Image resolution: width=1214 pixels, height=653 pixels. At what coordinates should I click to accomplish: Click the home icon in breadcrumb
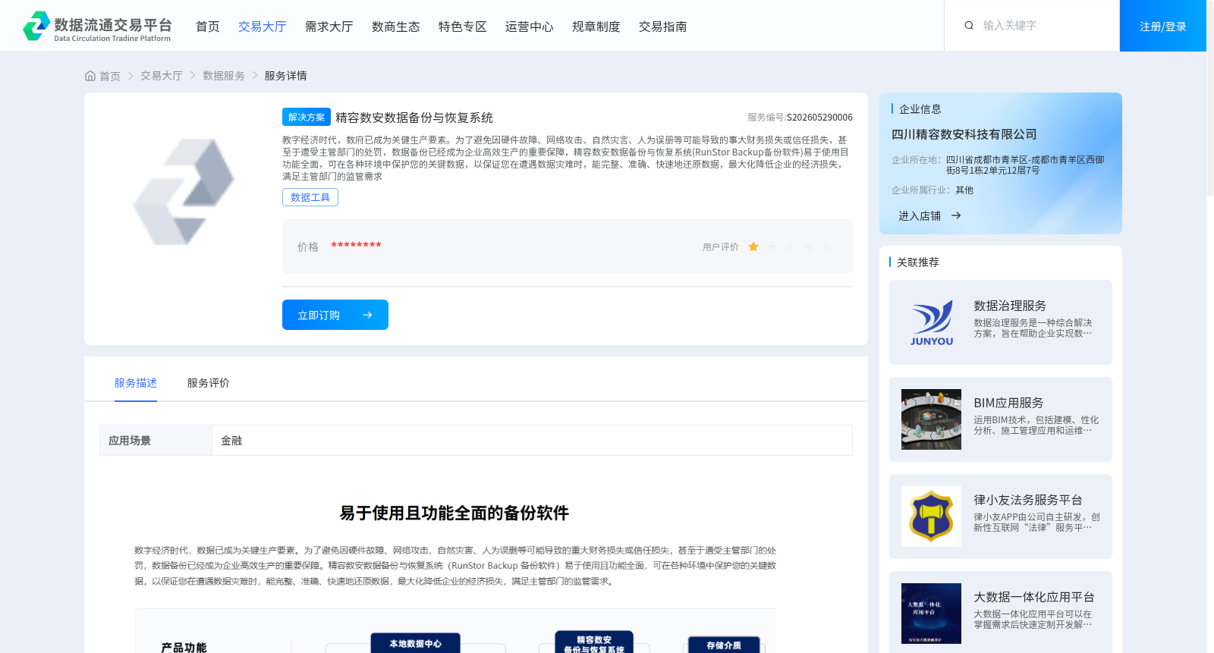click(90, 76)
